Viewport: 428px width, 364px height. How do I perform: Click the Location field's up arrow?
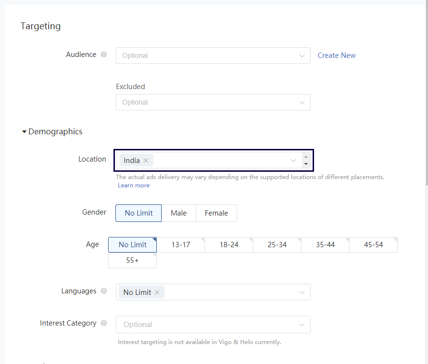pyautogui.click(x=306, y=157)
